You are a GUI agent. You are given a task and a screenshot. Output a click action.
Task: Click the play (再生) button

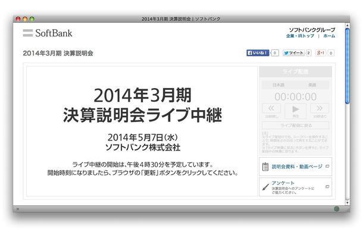pyautogui.click(x=295, y=111)
